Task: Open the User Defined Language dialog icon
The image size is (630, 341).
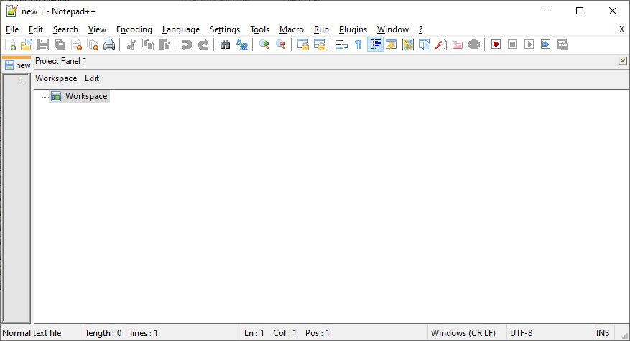Action: [x=392, y=45]
